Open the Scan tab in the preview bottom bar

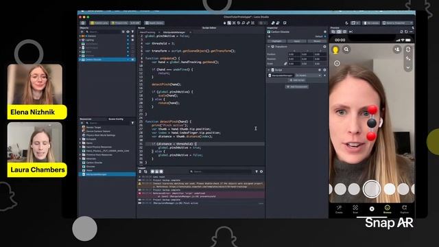355,209
